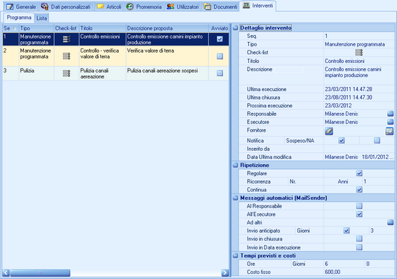Open check-list icon for Controllo emissioni row
The image size is (397, 279).
(x=67, y=39)
